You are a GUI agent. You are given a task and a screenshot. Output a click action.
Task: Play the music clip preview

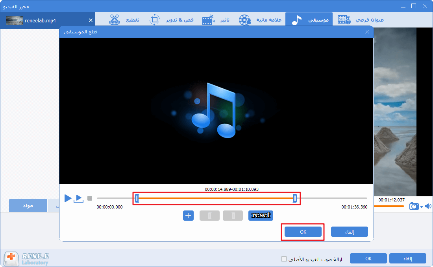tap(68, 198)
